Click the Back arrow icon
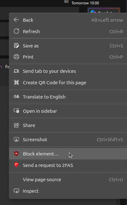The height and width of the screenshot is (205, 127). pyautogui.click(x=16, y=20)
